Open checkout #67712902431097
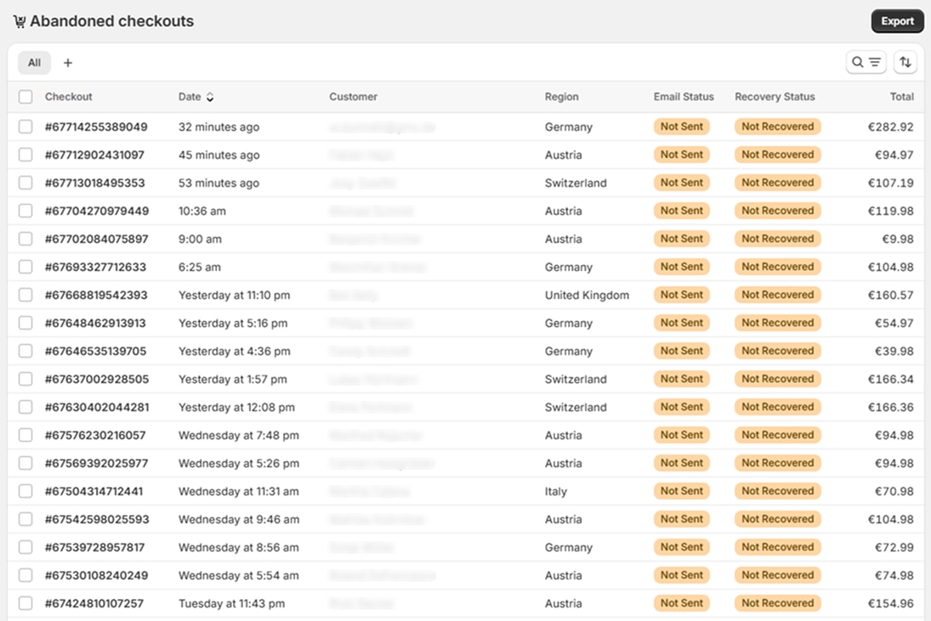 94,155
